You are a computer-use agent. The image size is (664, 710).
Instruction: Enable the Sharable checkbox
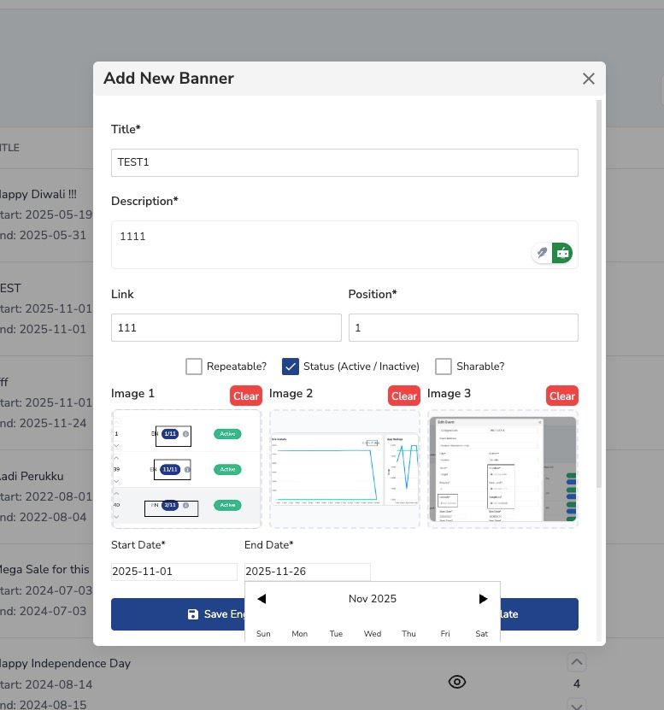click(443, 367)
